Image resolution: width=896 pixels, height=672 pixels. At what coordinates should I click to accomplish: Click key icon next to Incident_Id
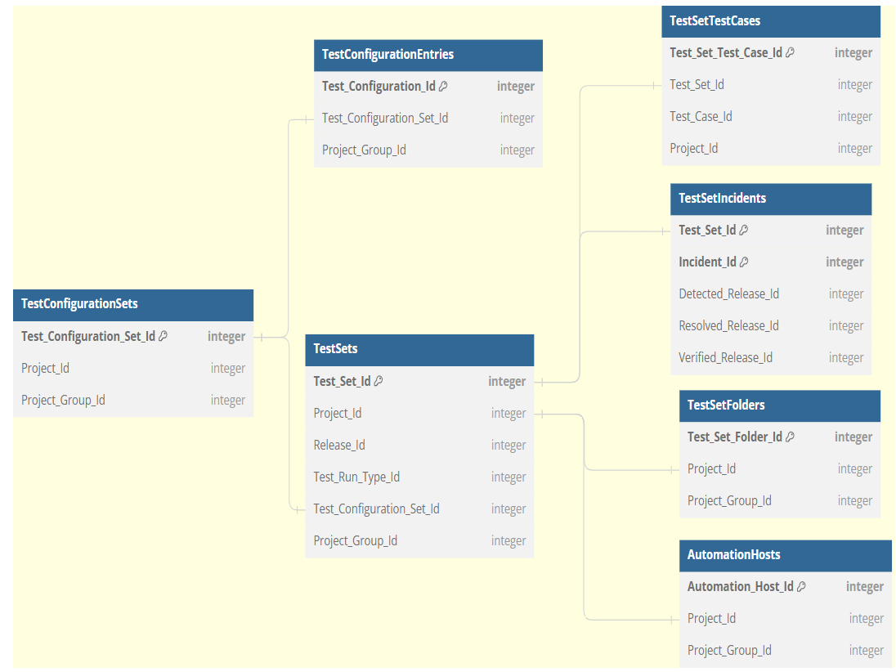point(744,262)
